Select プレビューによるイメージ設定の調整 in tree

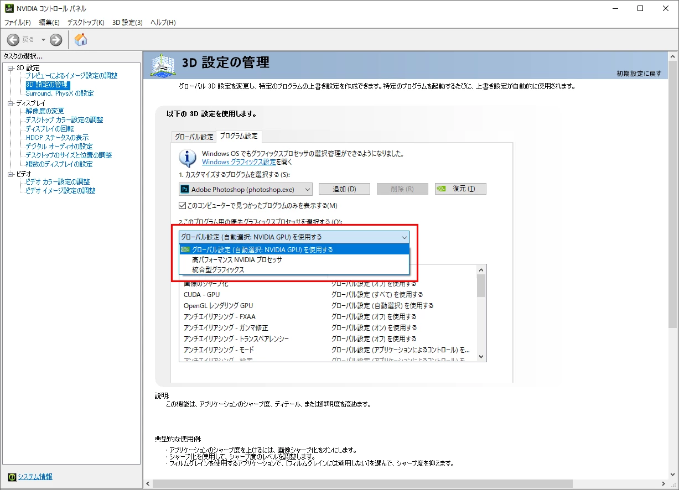(x=71, y=76)
